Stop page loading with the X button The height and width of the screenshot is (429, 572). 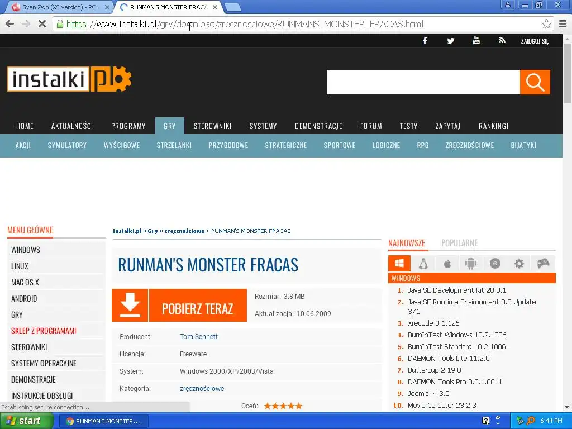[42, 24]
